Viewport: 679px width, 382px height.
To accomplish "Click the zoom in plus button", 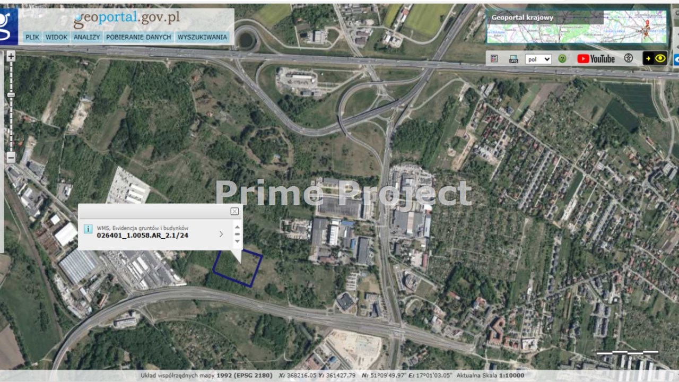I will click(x=11, y=56).
